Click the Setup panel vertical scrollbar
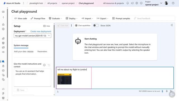179x101 pixels. click(54, 56)
